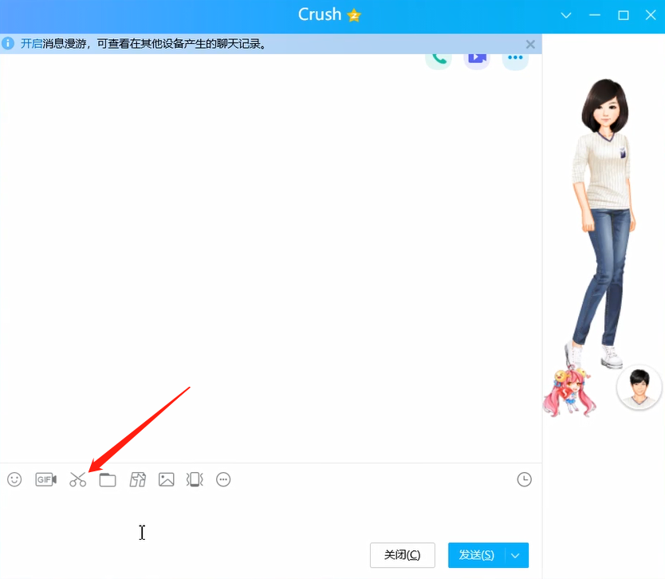Image resolution: width=665 pixels, height=579 pixels.
Task: Click the 关闭(C) close button
Action: tap(402, 555)
